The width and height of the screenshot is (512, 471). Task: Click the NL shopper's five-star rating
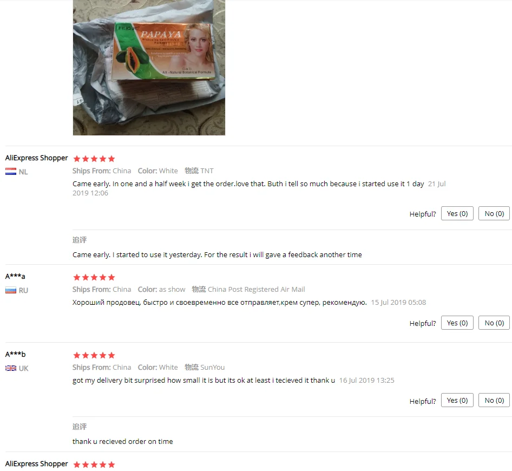pos(94,159)
